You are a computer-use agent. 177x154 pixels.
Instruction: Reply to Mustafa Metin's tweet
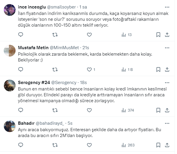(21, 70)
